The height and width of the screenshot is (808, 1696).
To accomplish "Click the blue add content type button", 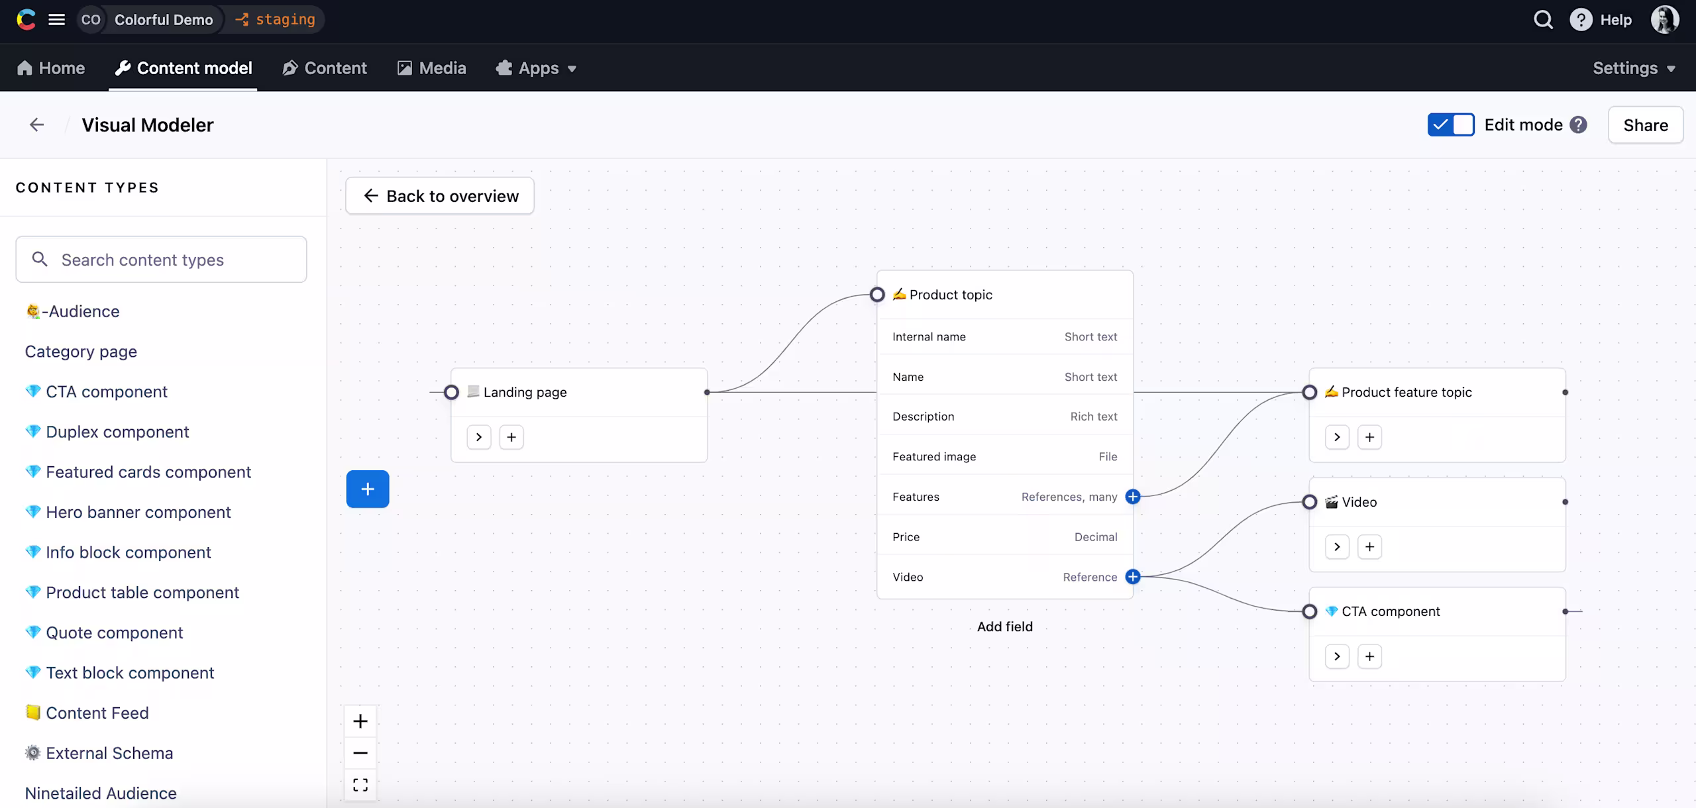I will click(x=368, y=489).
